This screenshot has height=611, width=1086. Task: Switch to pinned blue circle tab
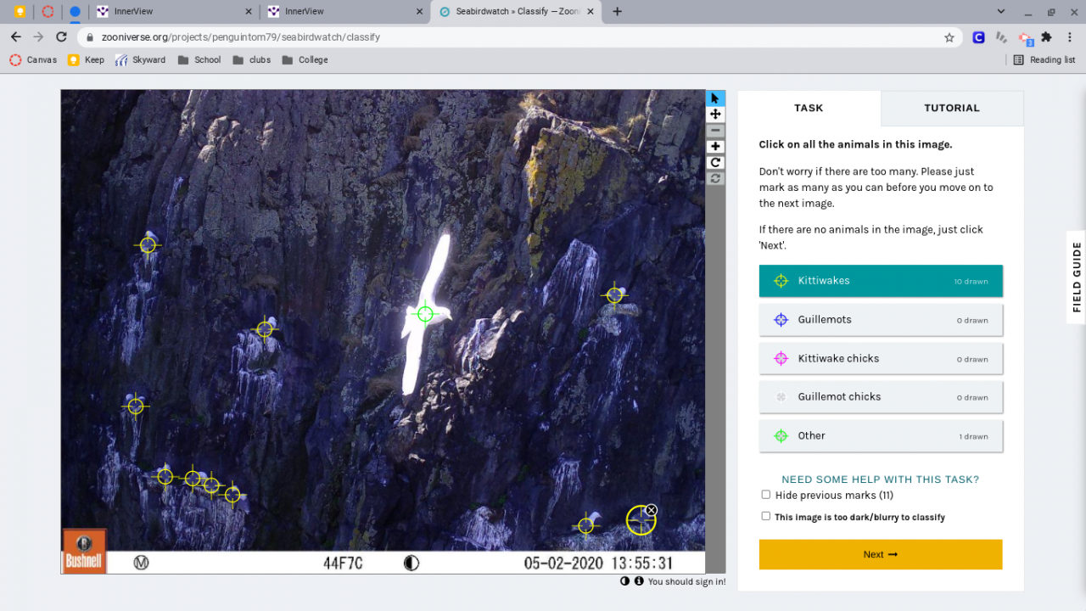pyautogui.click(x=75, y=12)
